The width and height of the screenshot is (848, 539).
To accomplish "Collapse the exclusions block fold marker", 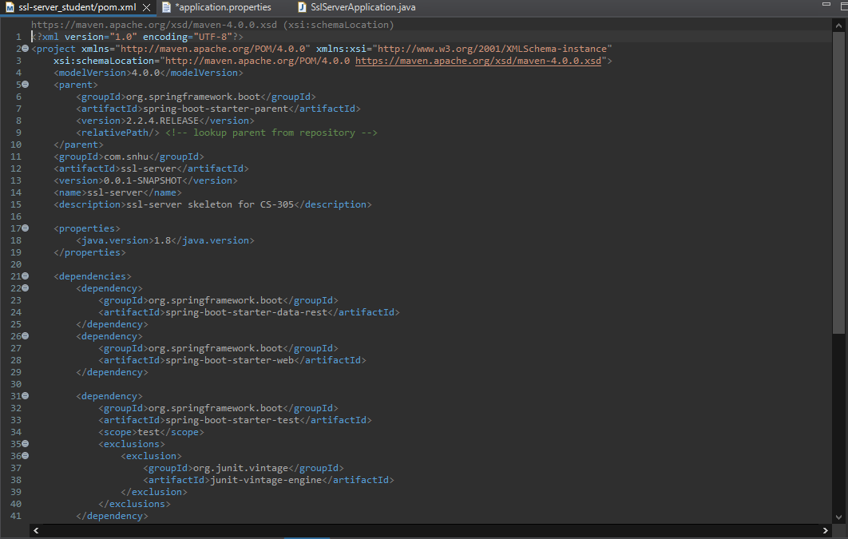I will (x=25, y=443).
